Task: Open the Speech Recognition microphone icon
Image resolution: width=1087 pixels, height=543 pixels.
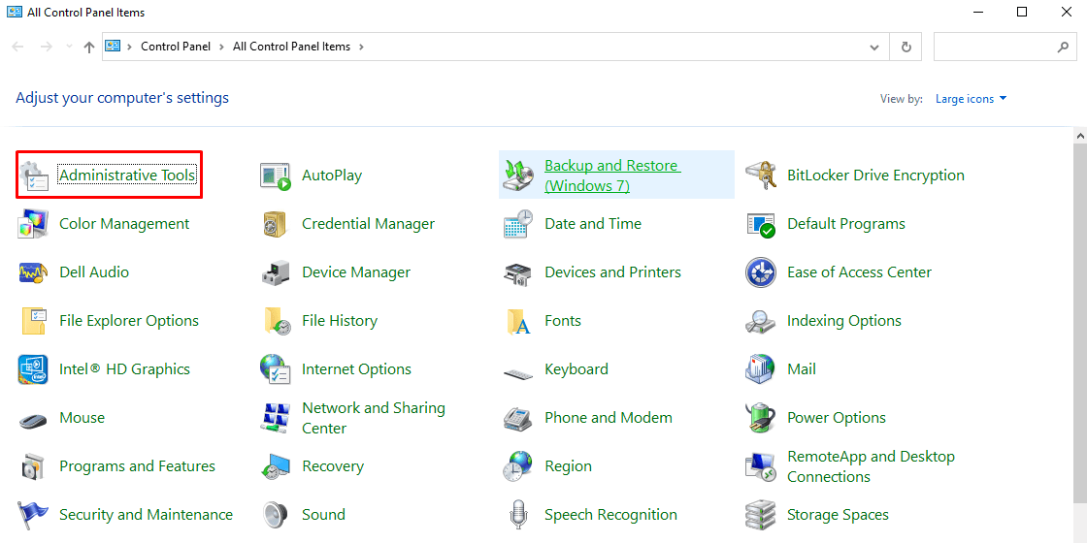Action: [x=518, y=515]
